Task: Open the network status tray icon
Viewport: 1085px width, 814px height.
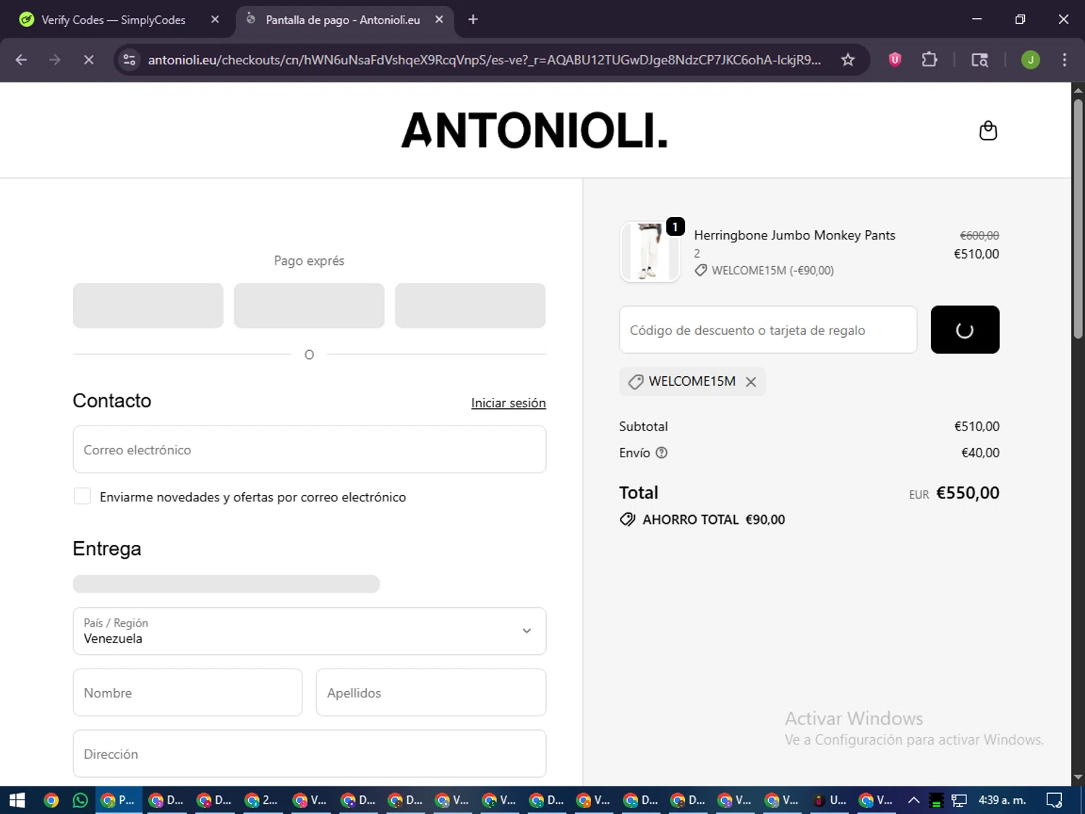Action: click(x=959, y=800)
